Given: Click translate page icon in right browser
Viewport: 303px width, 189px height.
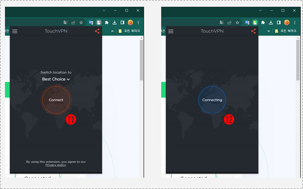Looking at the screenshot, I should click(222, 22).
